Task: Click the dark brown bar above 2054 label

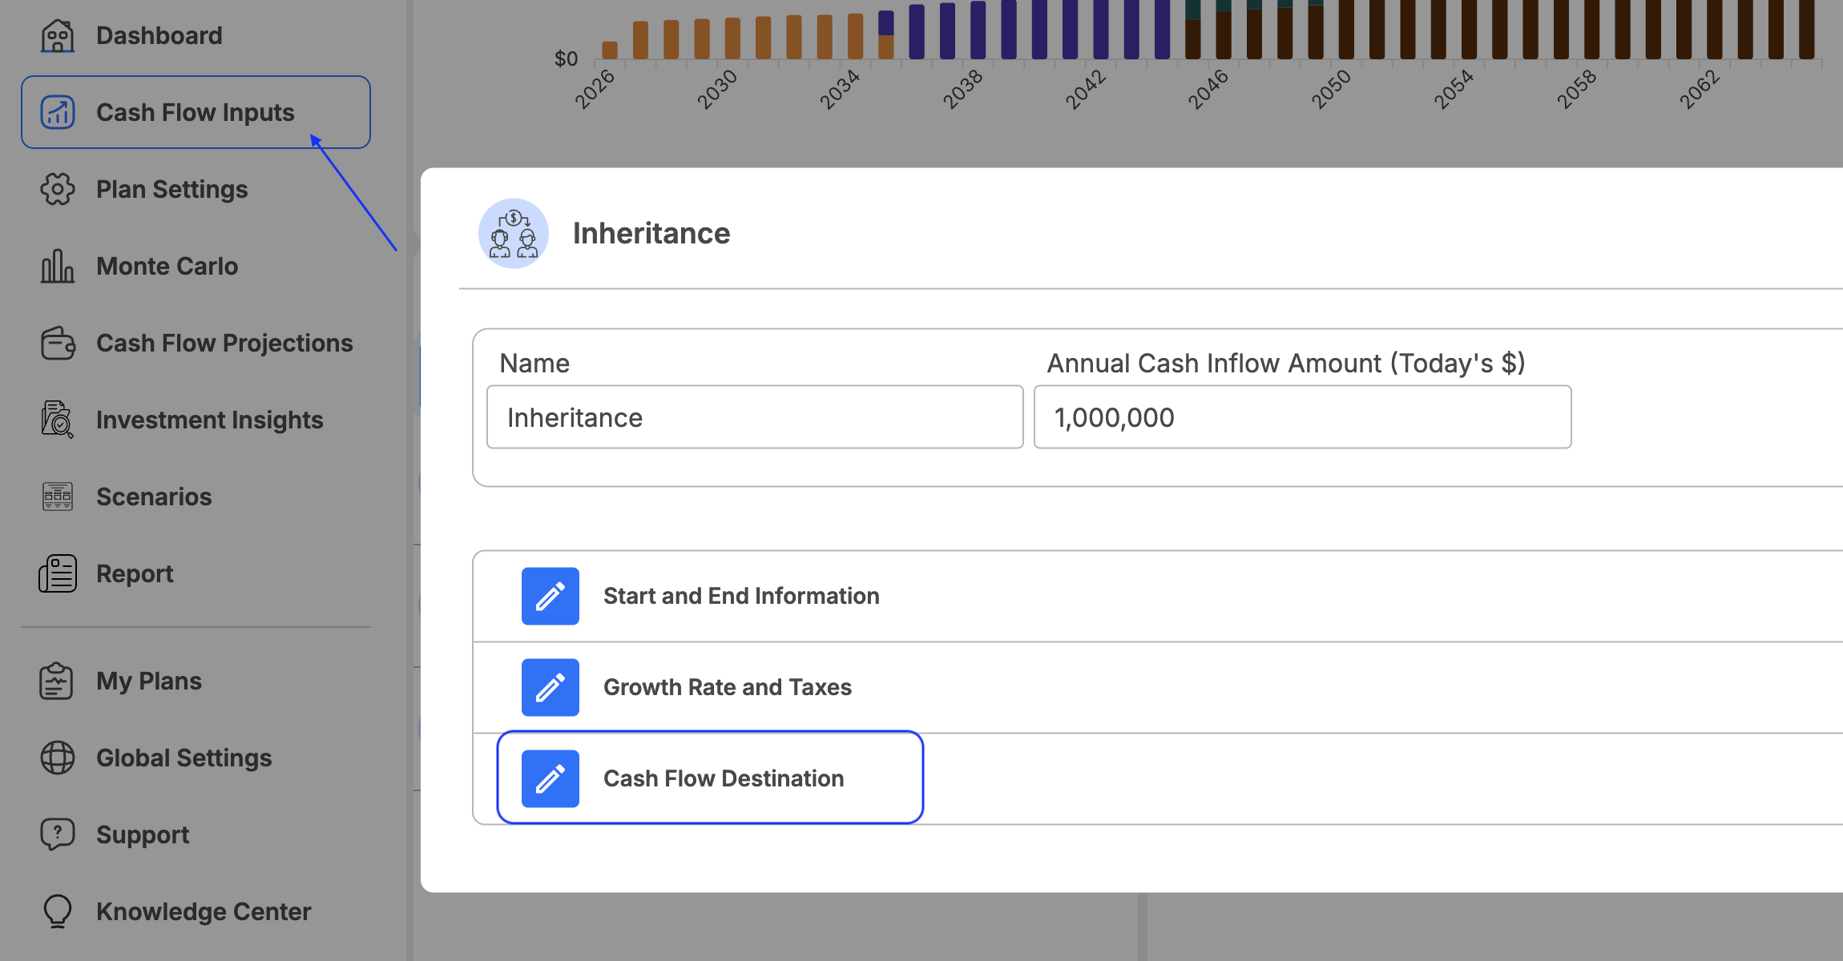Action: (1469, 30)
